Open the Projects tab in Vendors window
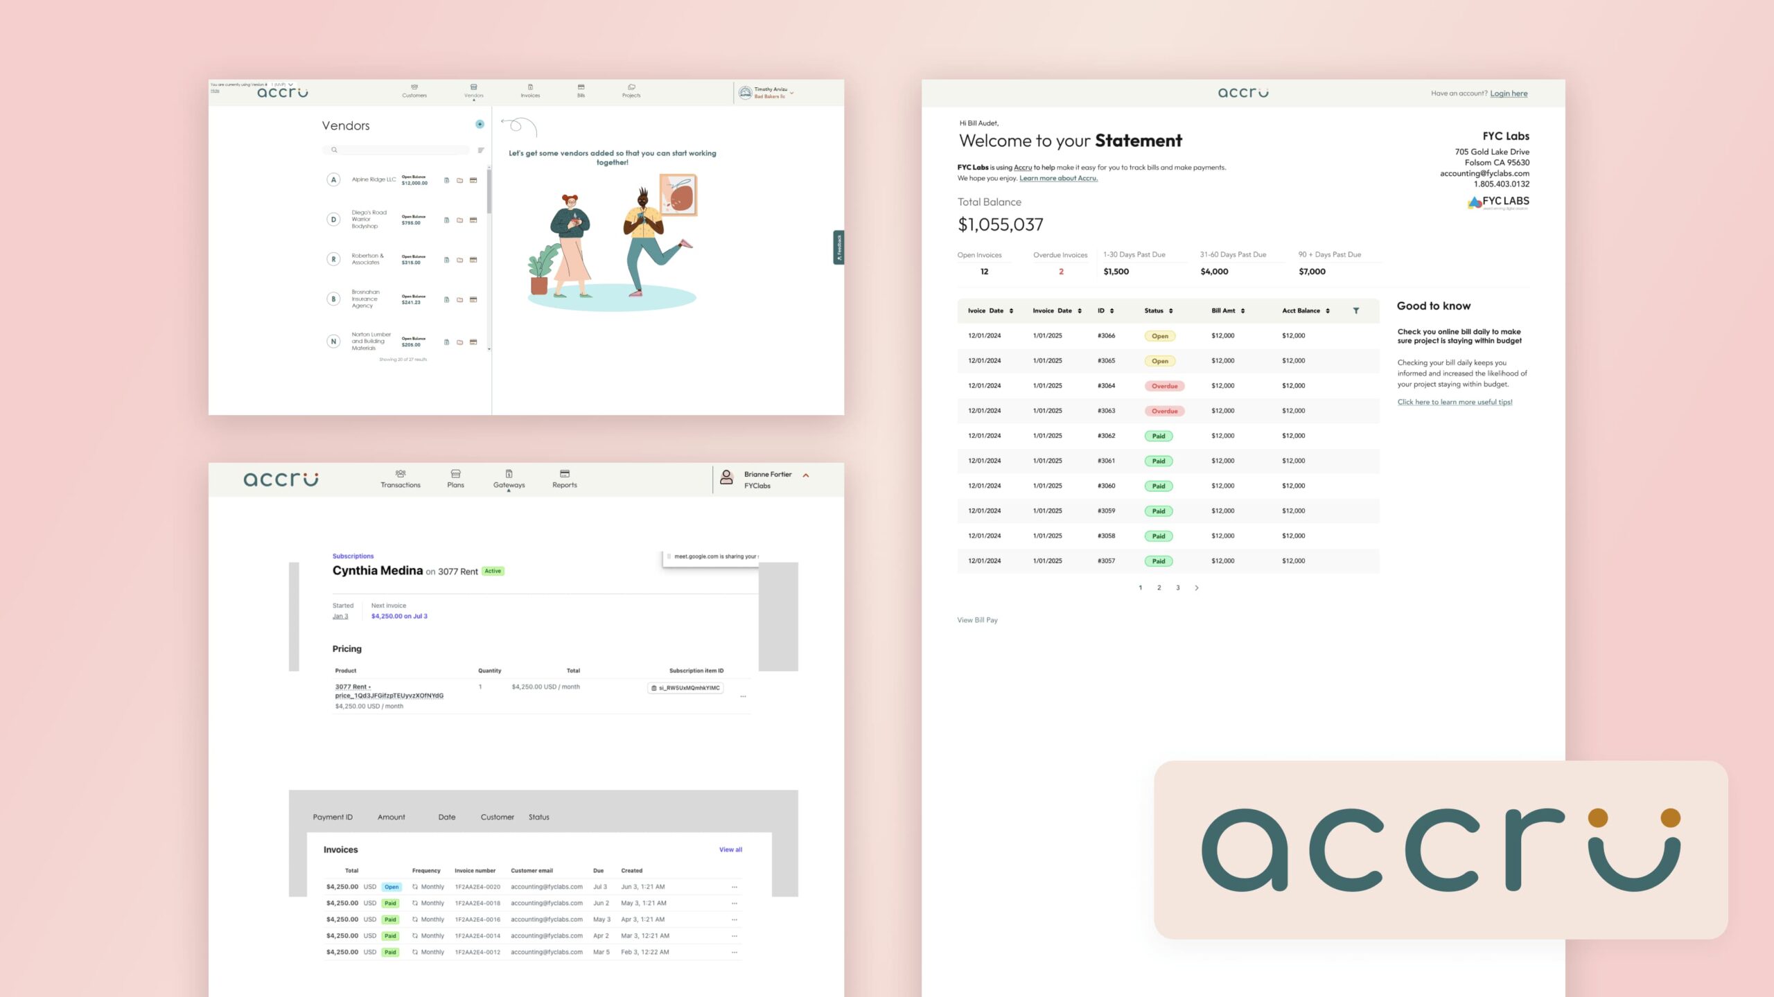Image resolution: width=1774 pixels, height=997 pixels. point(631,91)
